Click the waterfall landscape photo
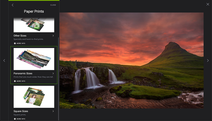Viewport: 212px width, 121px height. [131, 60]
